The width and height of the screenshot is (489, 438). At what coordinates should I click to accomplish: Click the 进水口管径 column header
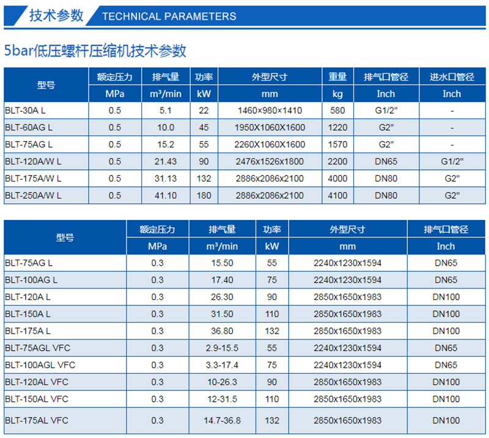point(452,77)
